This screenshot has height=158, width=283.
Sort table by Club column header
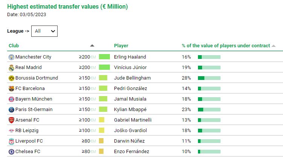[14, 46]
